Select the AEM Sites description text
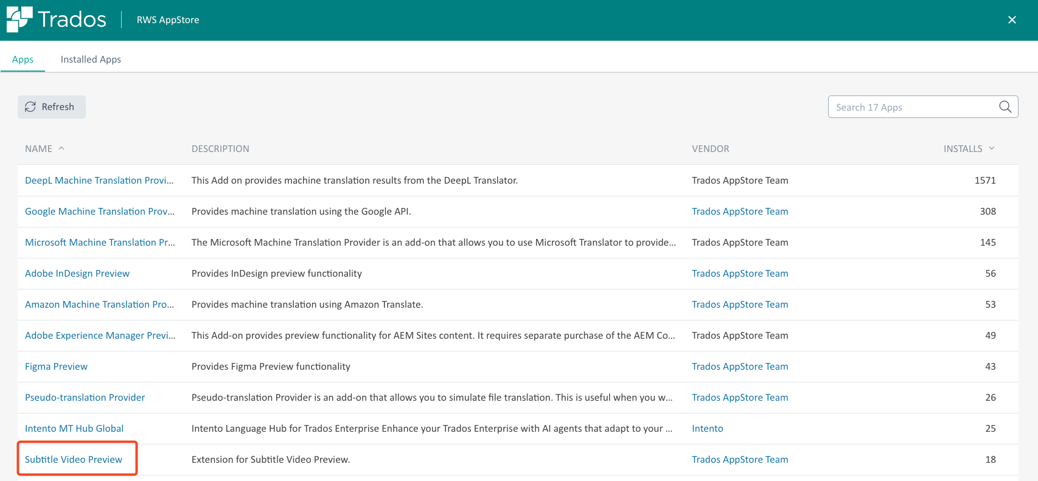 (x=433, y=336)
